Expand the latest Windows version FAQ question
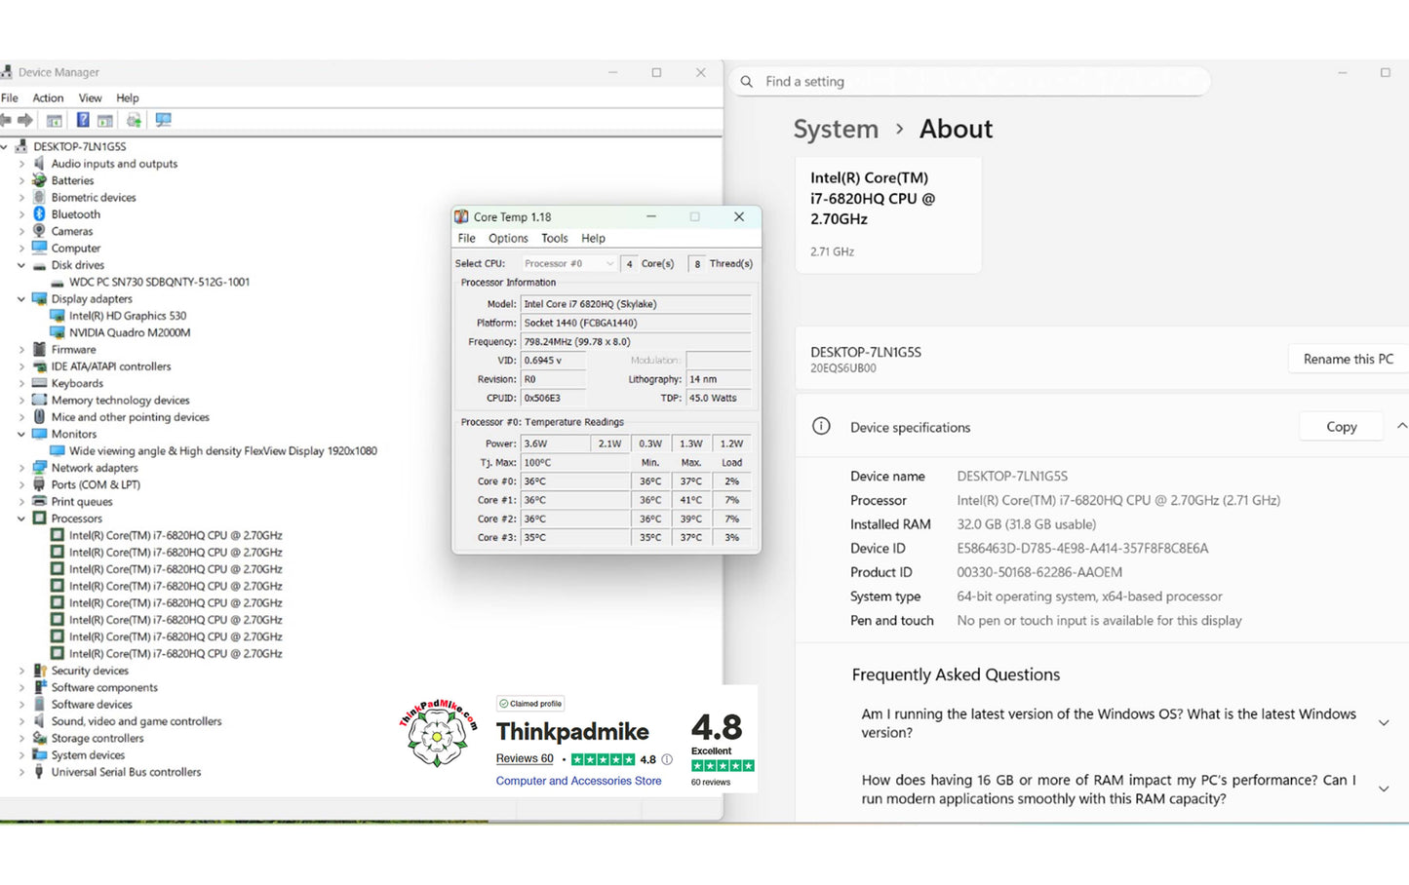The width and height of the screenshot is (1409, 885). [1384, 723]
